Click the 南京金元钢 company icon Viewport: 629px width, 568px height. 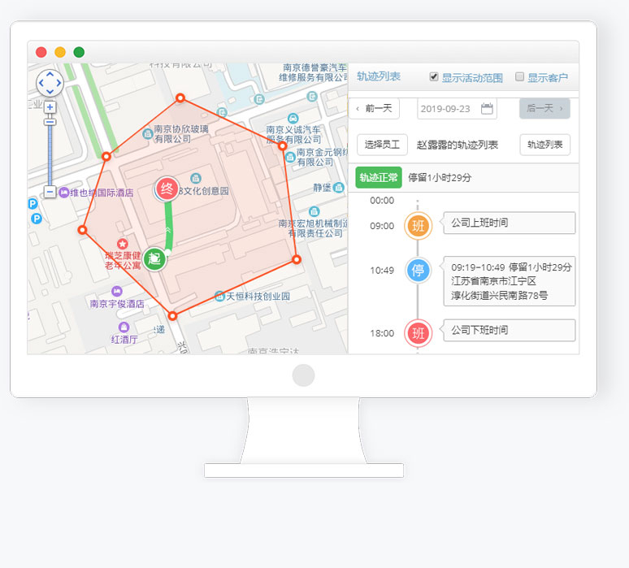click(290, 158)
